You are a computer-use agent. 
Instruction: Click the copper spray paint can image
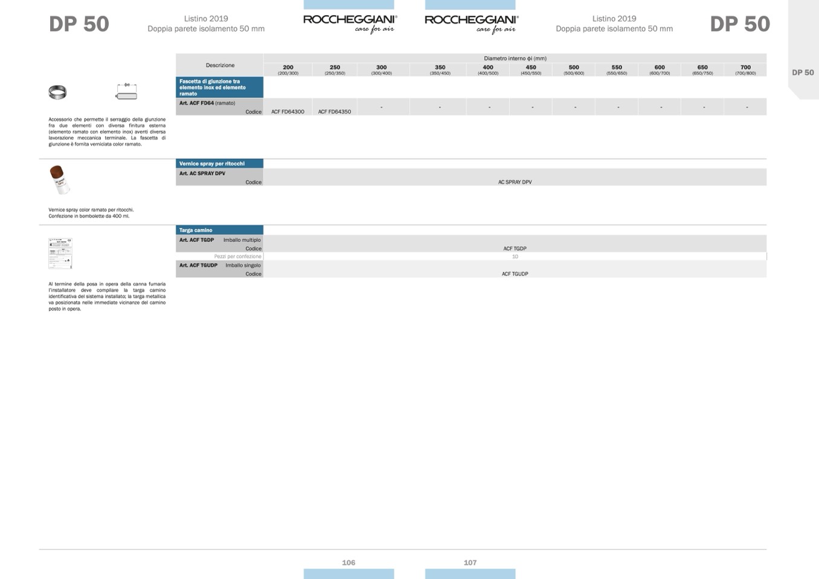click(59, 180)
